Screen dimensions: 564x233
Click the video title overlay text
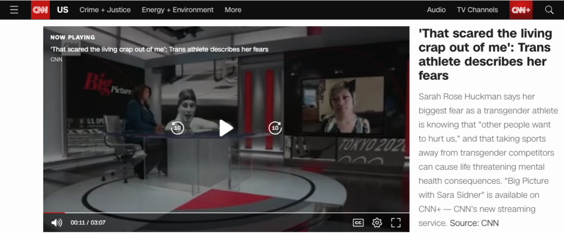[159, 49]
